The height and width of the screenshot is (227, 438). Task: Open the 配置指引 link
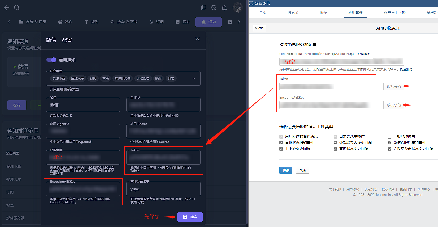click(407, 69)
